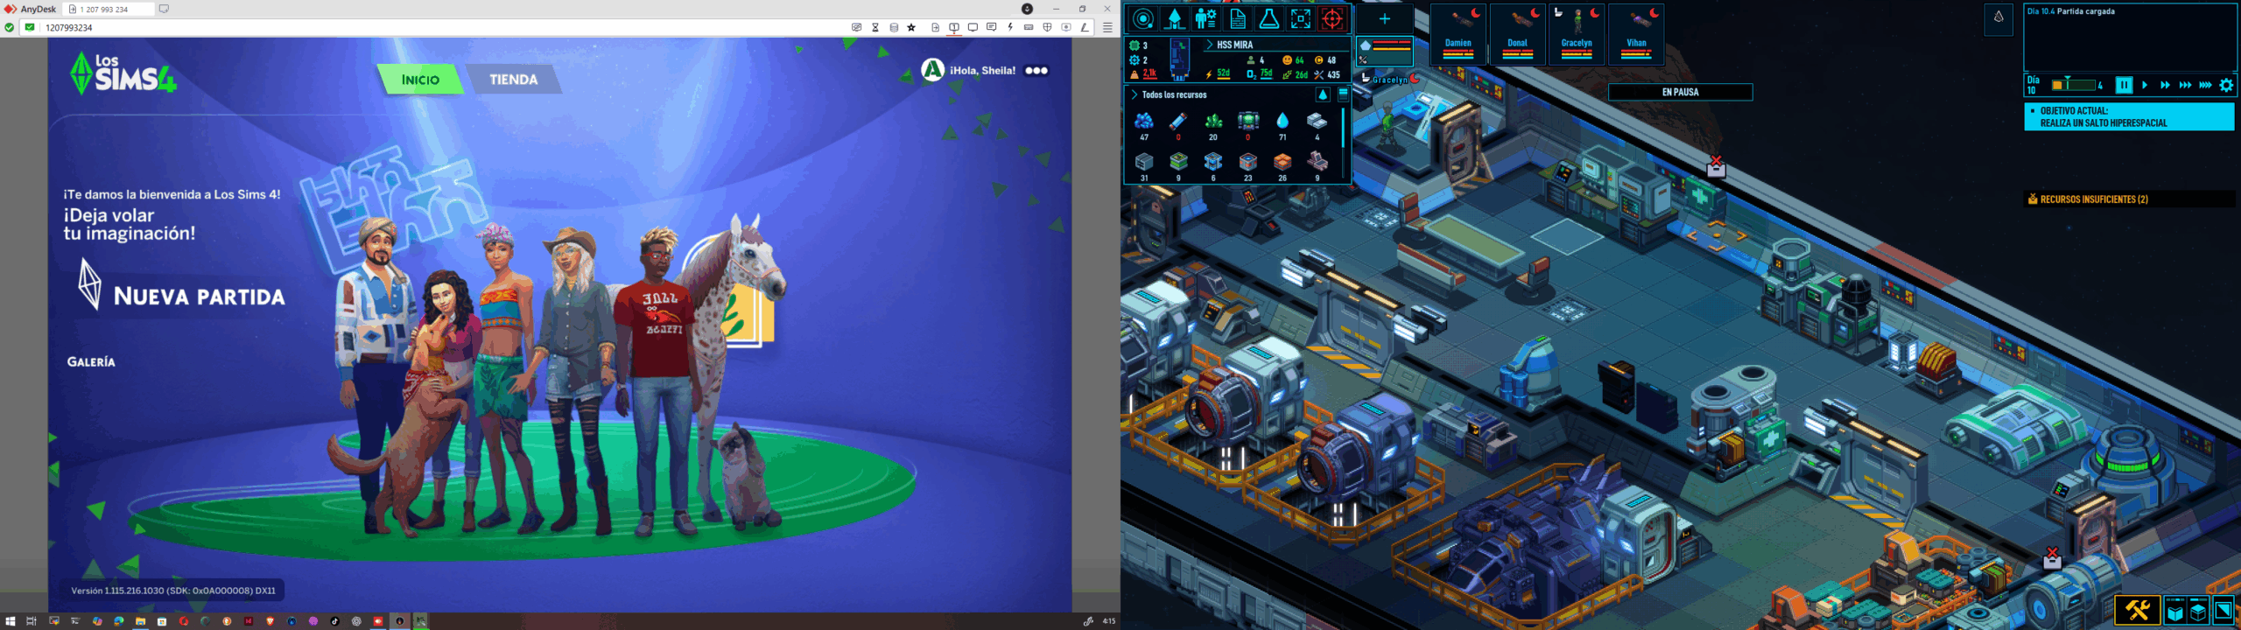Open Brave browser on remote taskbar
The image size is (2241, 630).
point(270,621)
